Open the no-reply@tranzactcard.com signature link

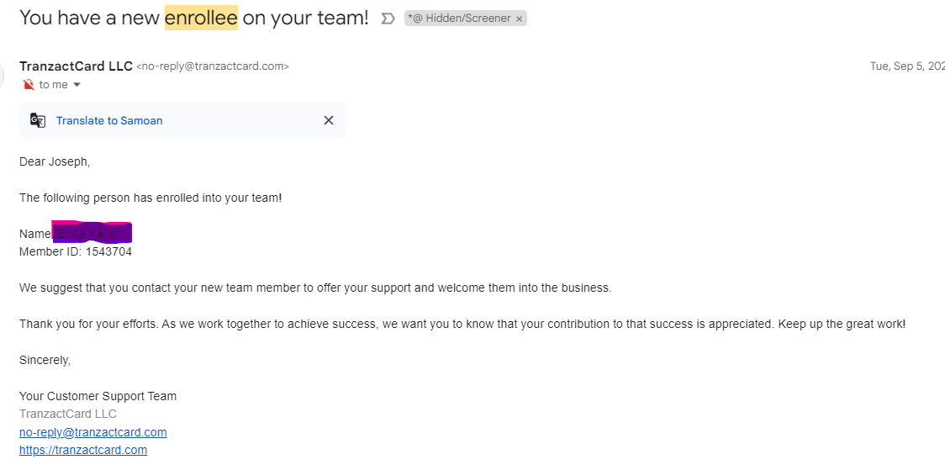point(92,432)
